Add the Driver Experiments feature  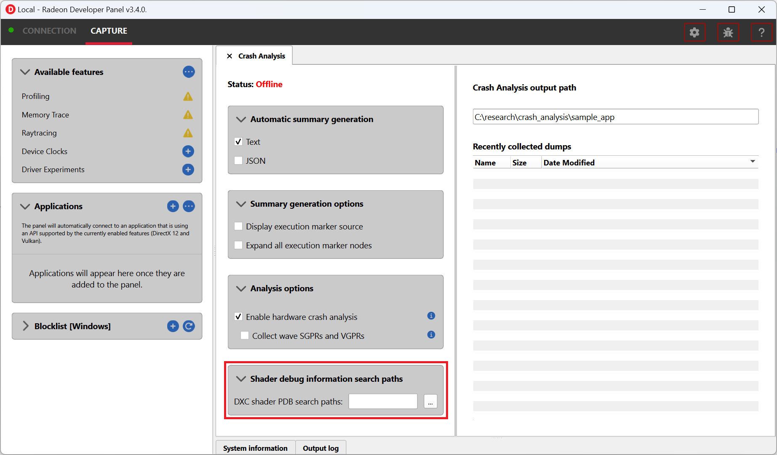[x=188, y=170]
